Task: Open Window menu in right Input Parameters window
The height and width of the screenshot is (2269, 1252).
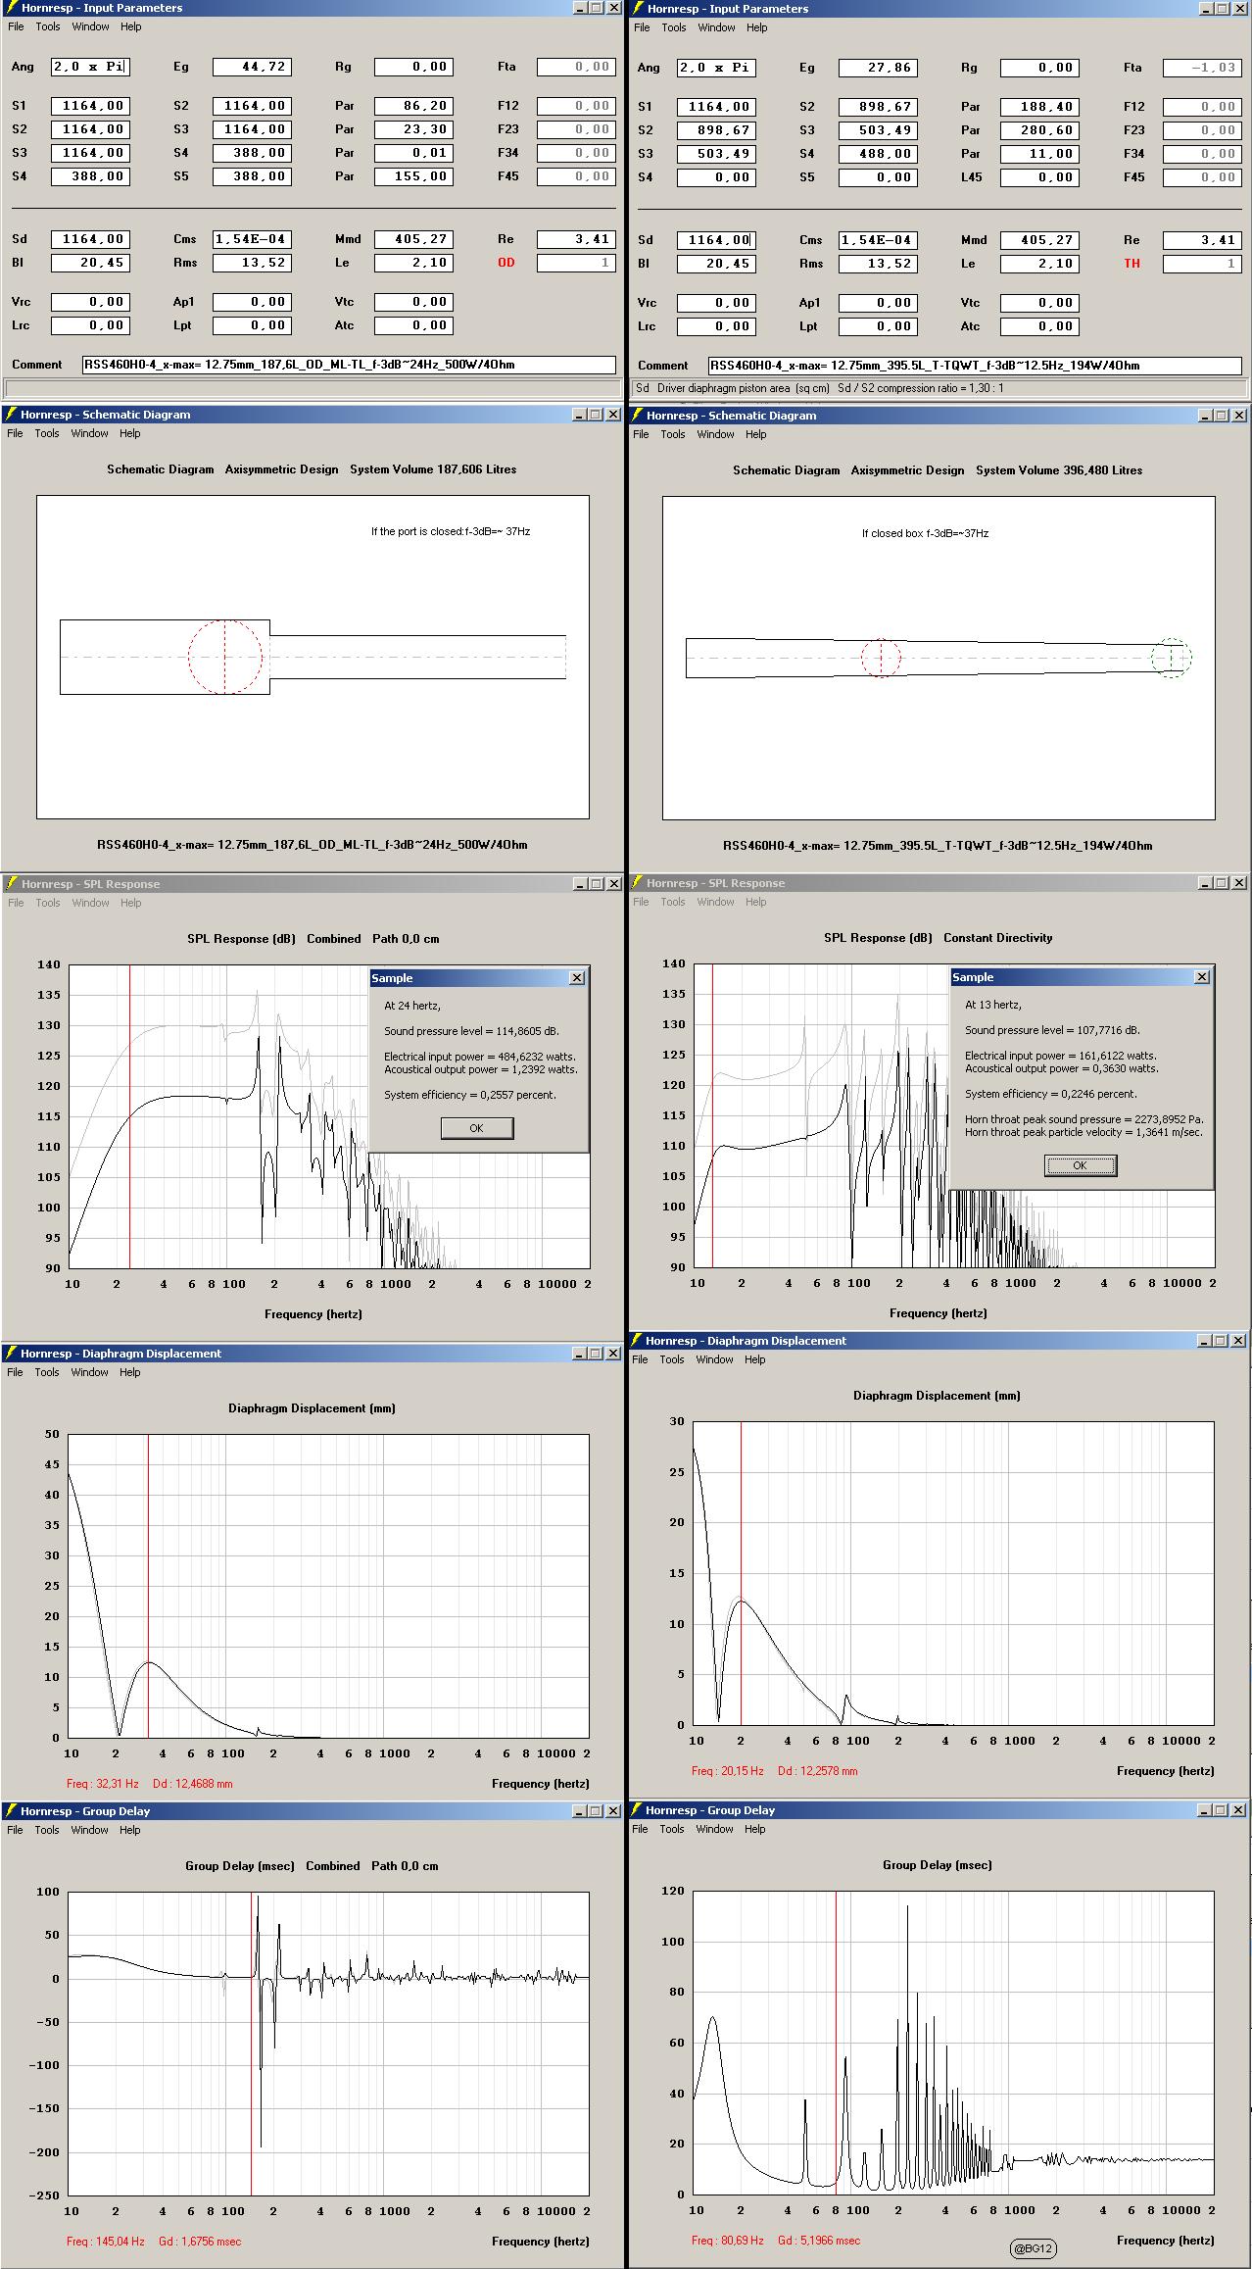Action: pos(716,27)
